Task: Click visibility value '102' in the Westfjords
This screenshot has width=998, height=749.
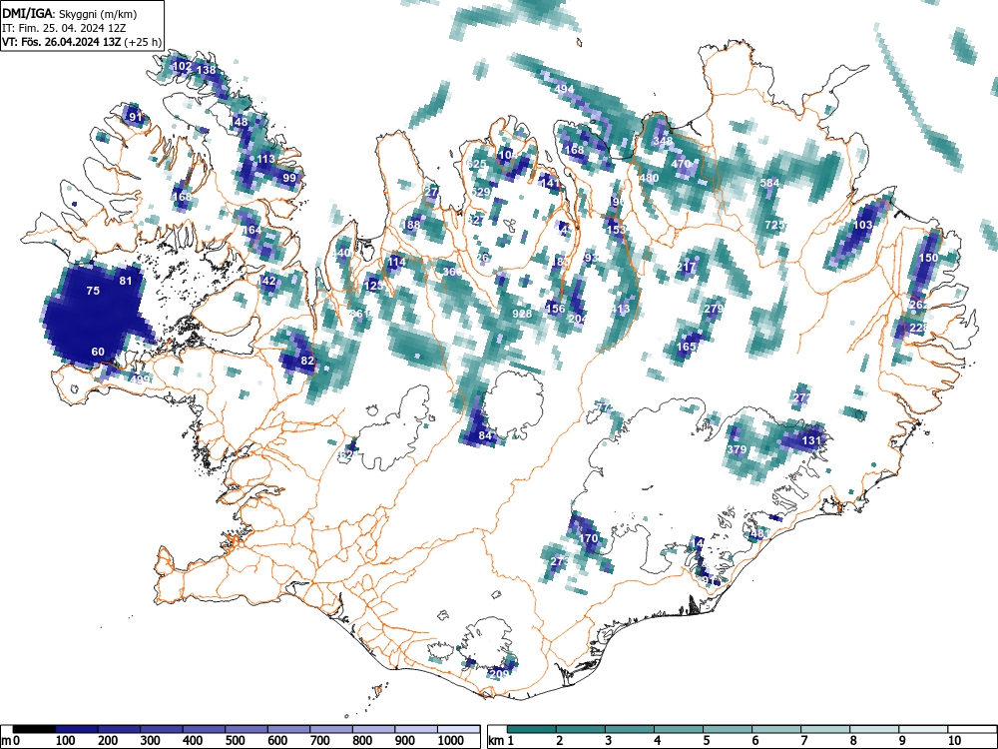Action: 182,66
